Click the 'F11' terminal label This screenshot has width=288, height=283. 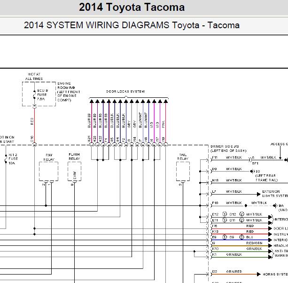click(x=215, y=157)
